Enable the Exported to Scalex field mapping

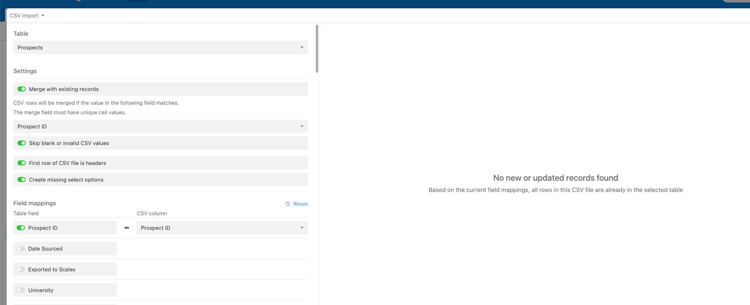(21, 269)
